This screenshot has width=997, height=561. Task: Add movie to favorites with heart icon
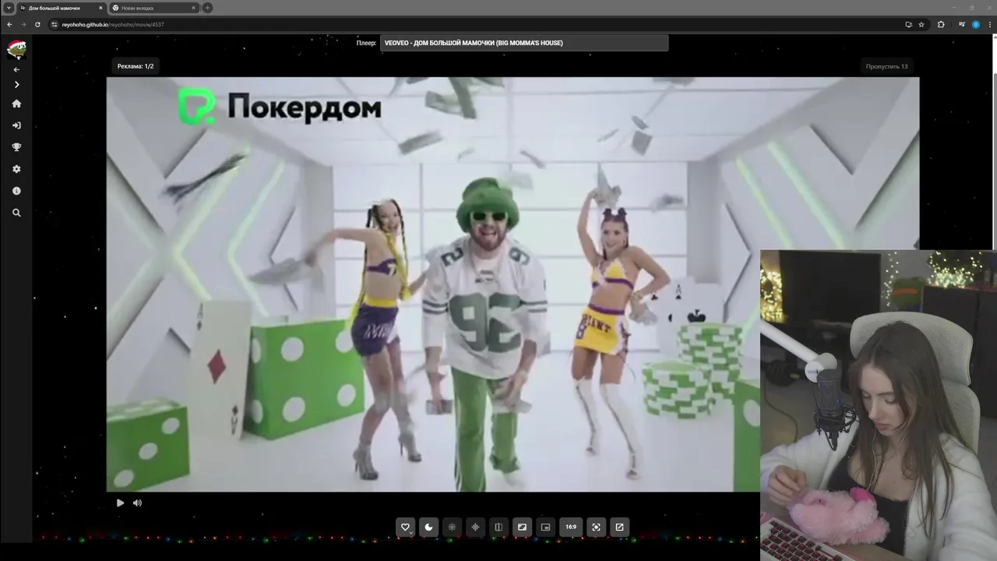[405, 527]
